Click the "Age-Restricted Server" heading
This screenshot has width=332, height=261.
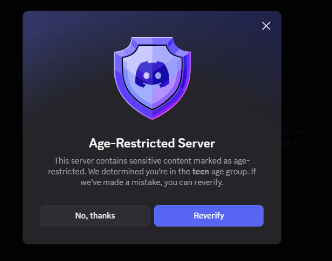tap(151, 144)
